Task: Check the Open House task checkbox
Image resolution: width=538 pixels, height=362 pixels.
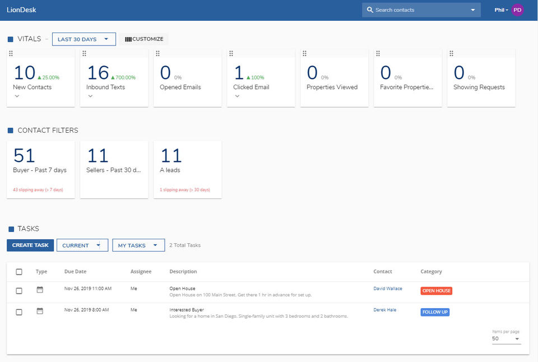Action: 19,291
